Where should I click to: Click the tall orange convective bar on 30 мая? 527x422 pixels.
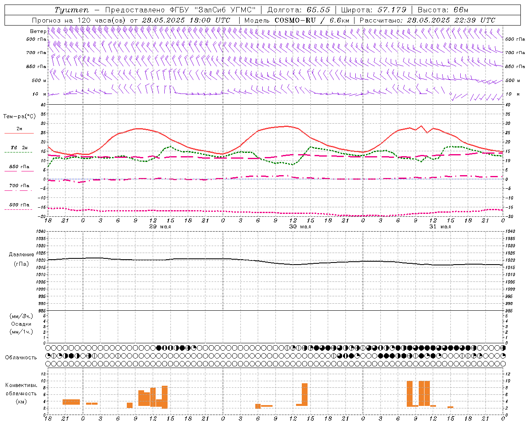tap(305, 394)
